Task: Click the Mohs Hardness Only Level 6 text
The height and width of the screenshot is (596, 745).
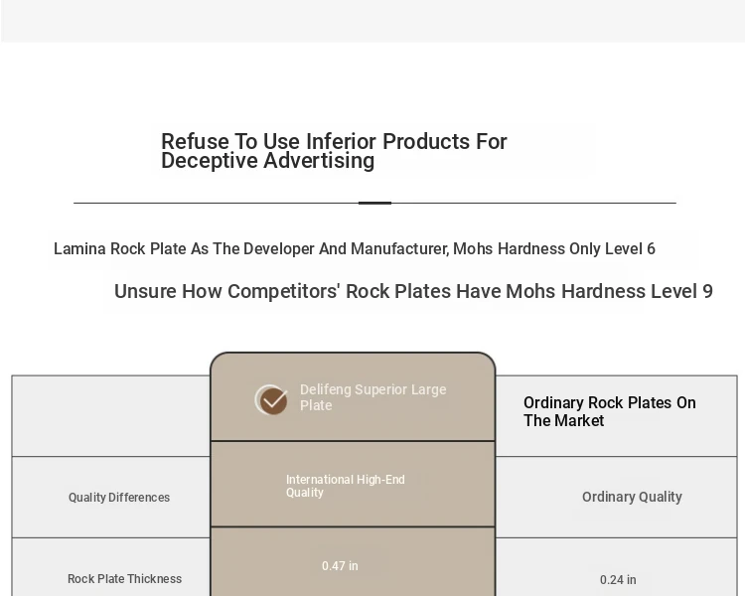Action: pos(554,248)
